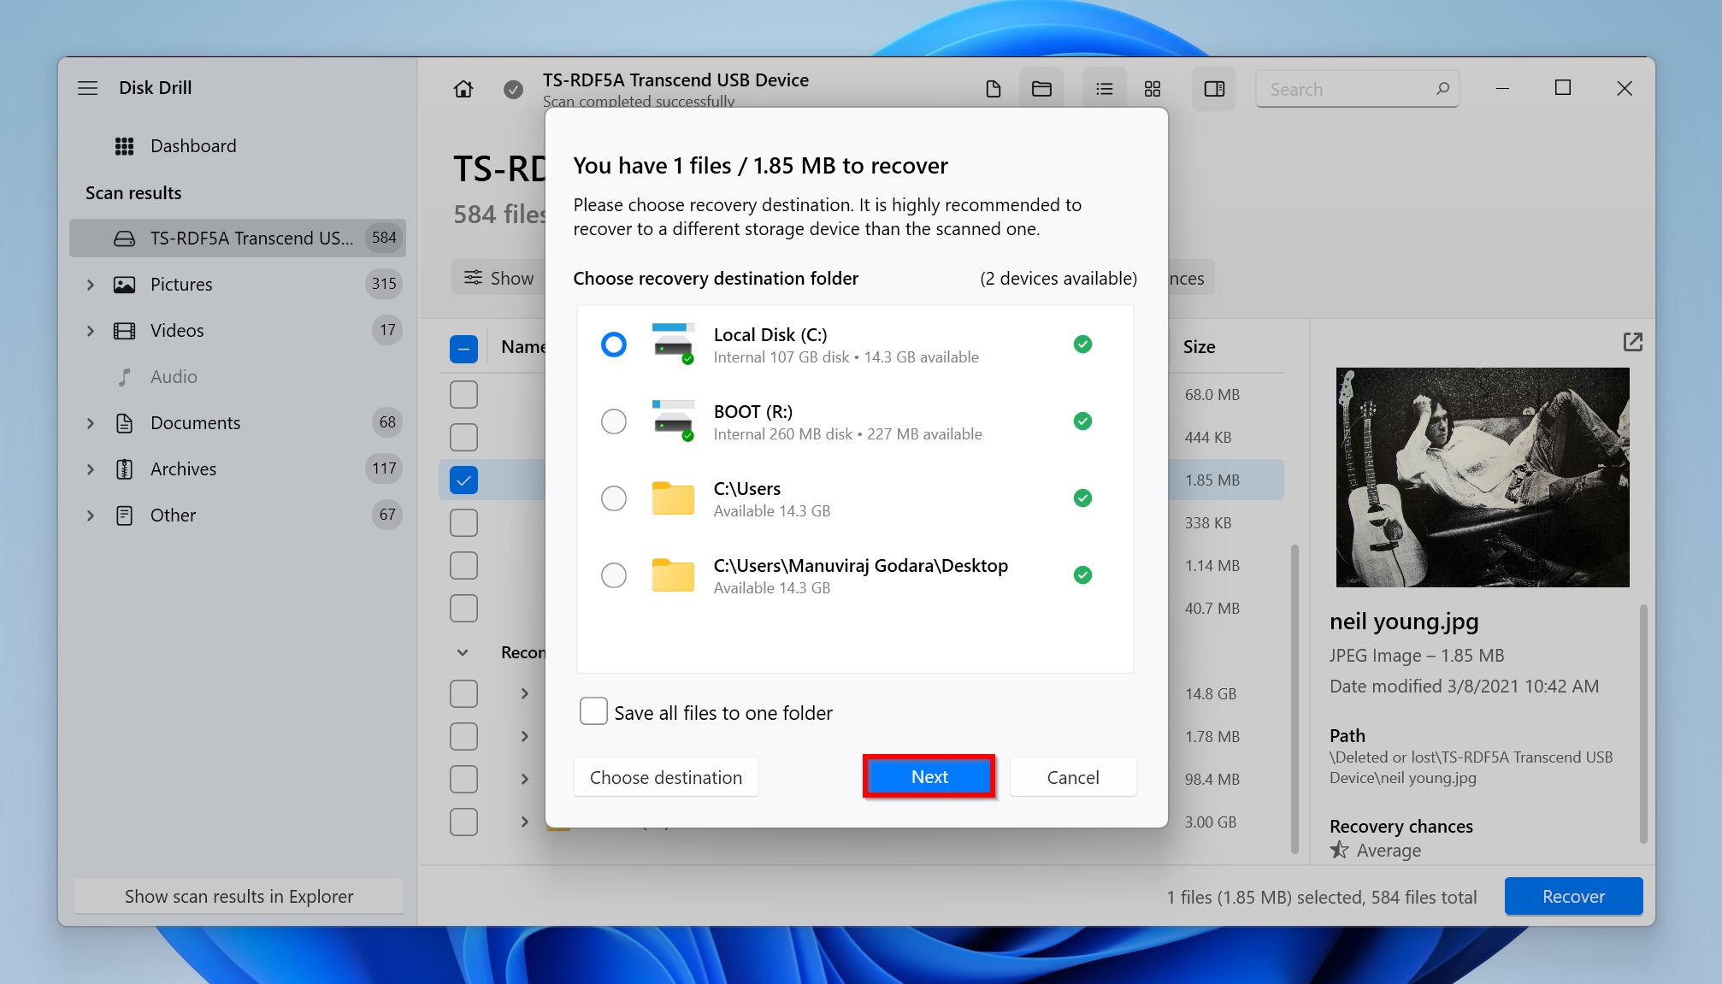Viewport: 1722px width, 984px height.
Task: Open neil young.jpg in external viewer
Action: tap(1636, 345)
